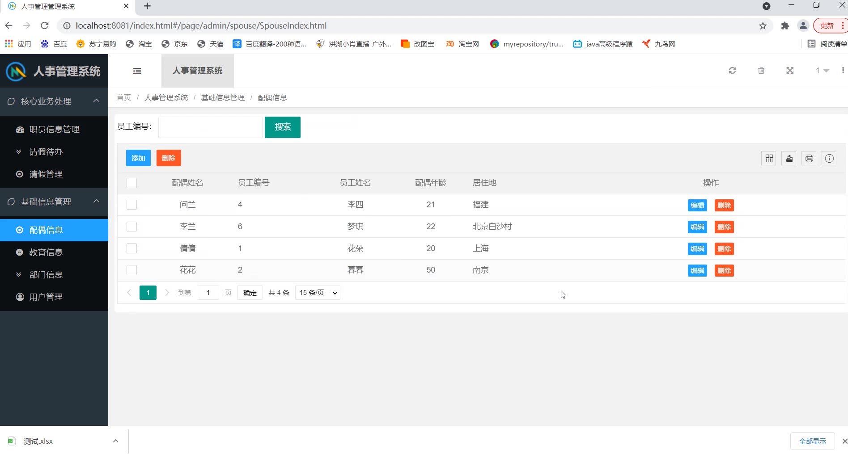Open the 用户管理 menu item
This screenshot has width=848, height=454.
[x=54, y=297]
